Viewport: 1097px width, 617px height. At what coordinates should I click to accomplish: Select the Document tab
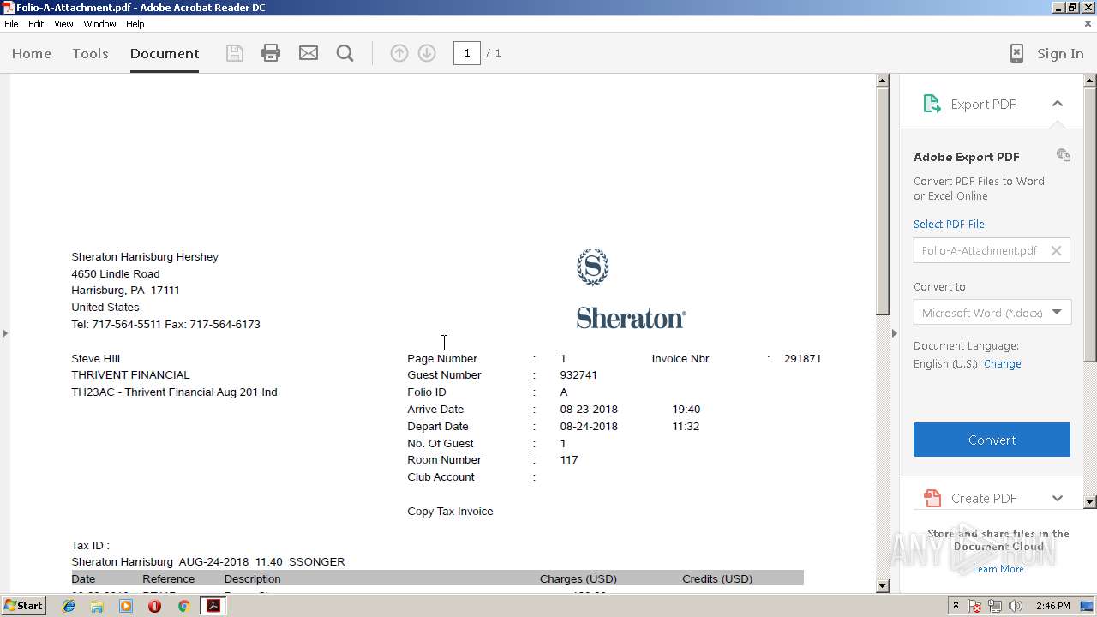coord(165,53)
